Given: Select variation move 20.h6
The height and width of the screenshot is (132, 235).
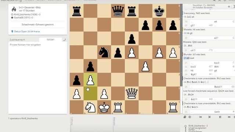Looking at the screenshot, I should point(186,33).
